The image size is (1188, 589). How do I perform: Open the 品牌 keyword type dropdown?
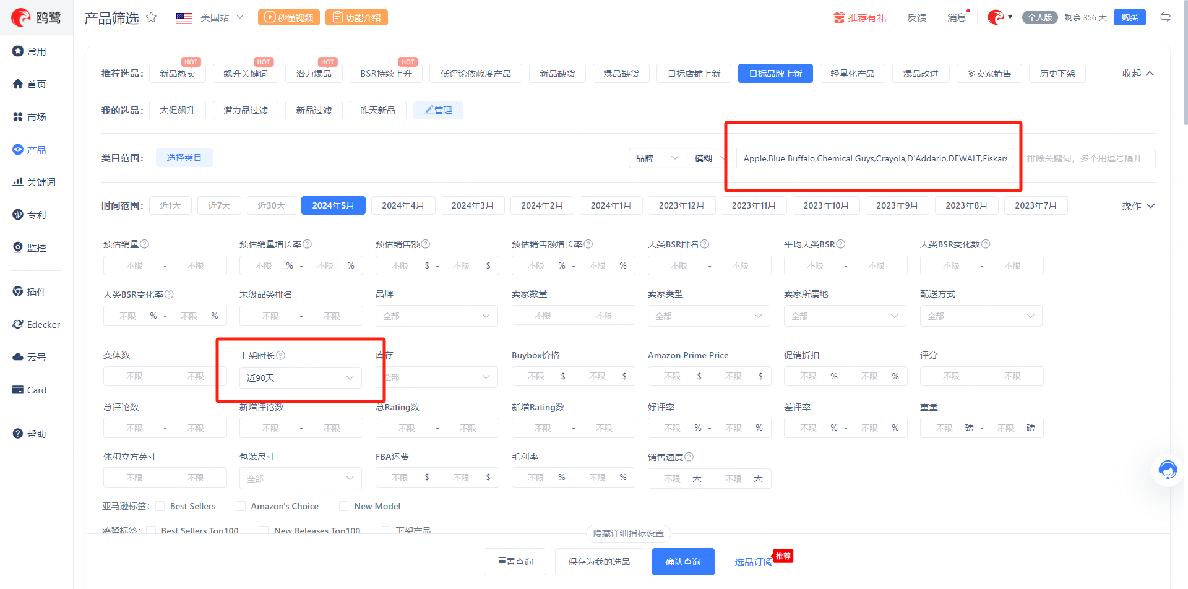click(658, 158)
